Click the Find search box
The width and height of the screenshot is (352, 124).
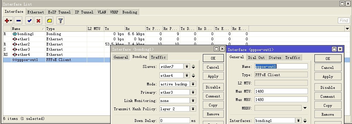point(344,21)
